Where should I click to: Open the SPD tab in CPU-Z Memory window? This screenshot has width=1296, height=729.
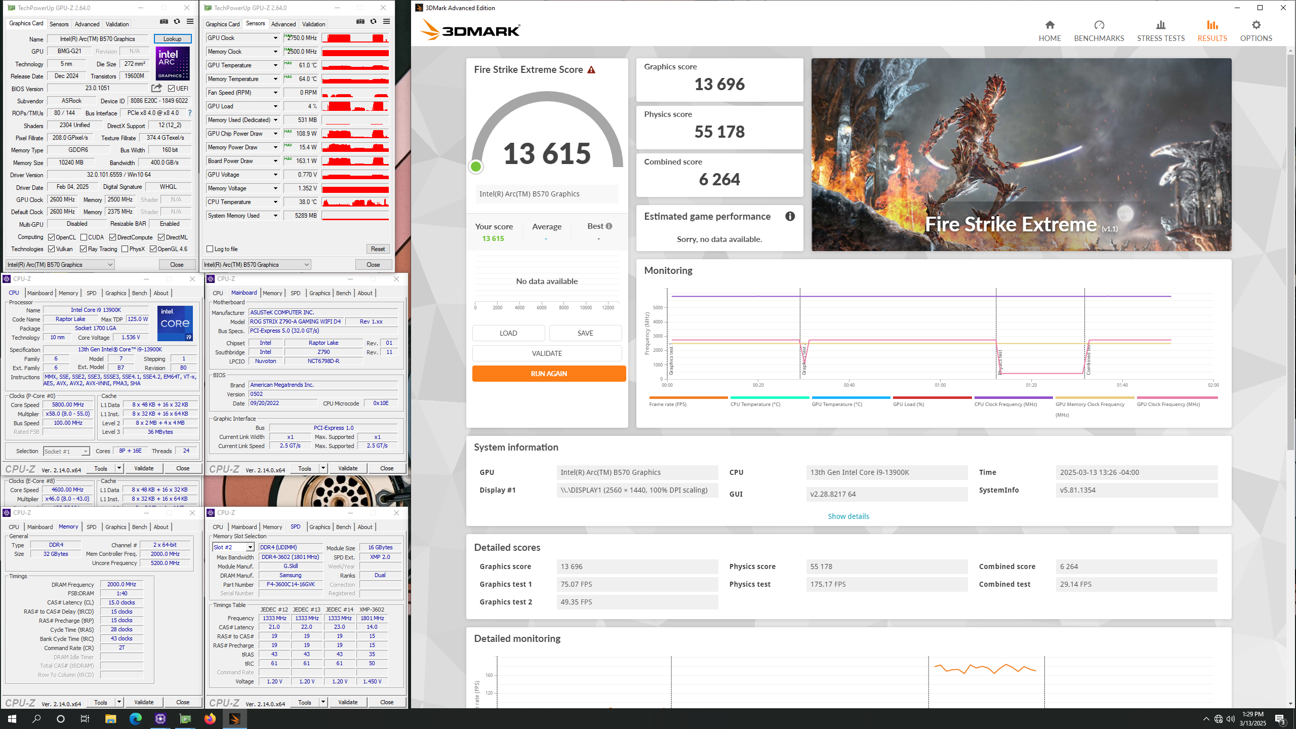pyautogui.click(x=91, y=527)
